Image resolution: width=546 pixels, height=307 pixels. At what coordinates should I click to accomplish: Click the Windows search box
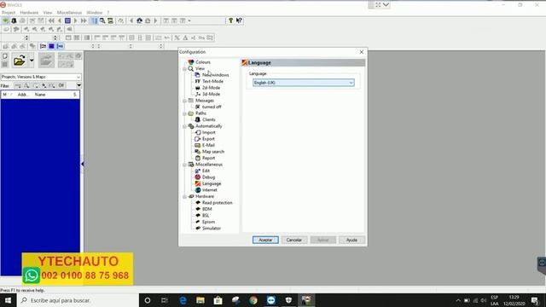click(x=78, y=300)
